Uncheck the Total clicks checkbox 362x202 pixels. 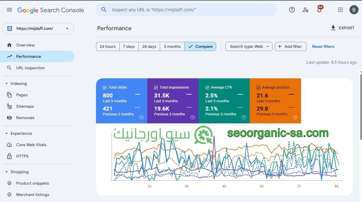point(105,87)
